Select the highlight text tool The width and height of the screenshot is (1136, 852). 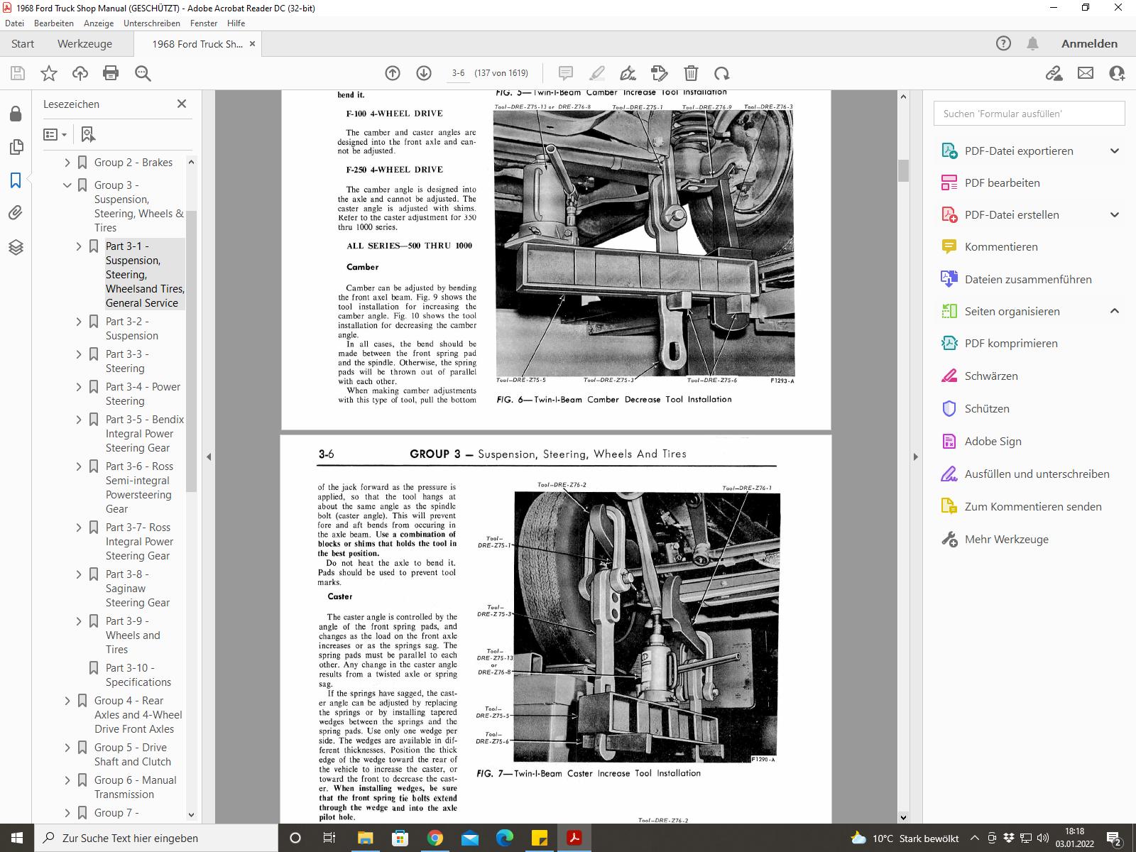coord(597,73)
